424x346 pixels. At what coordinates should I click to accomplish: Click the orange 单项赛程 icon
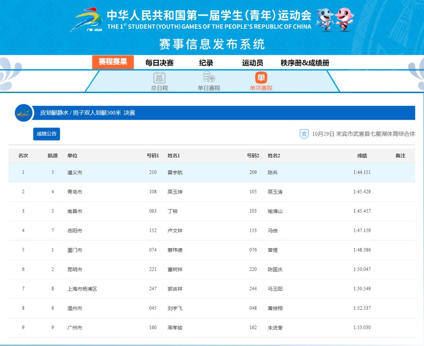(261, 78)
